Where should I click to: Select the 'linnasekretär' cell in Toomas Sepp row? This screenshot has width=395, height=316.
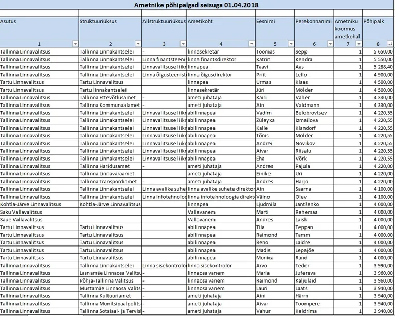coord(221,51)
